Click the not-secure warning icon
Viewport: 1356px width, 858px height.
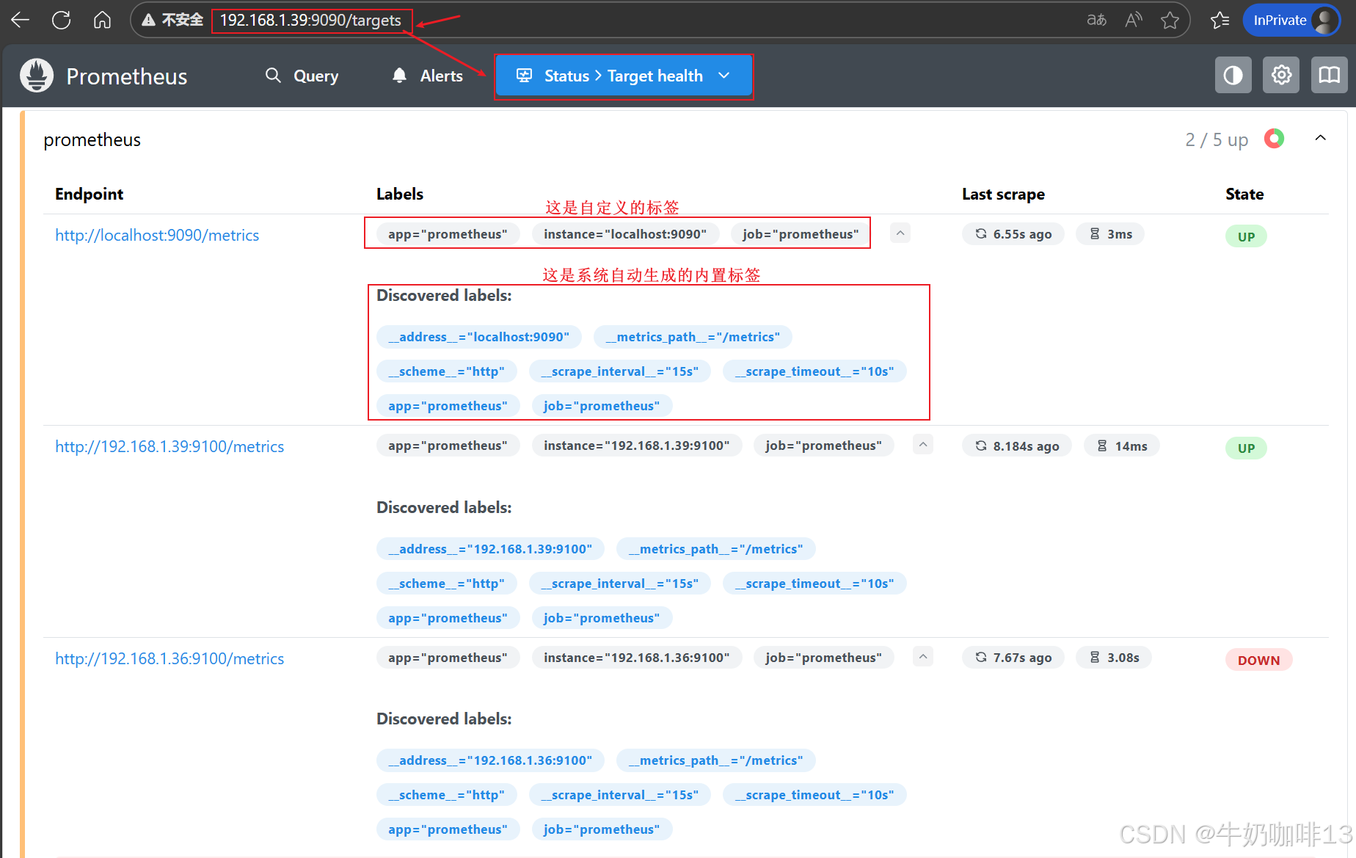(x=149, y=20)
